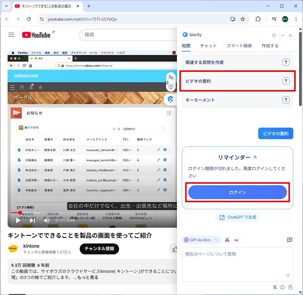Switch to the スマート検索 tab

[x=239, y=46]
